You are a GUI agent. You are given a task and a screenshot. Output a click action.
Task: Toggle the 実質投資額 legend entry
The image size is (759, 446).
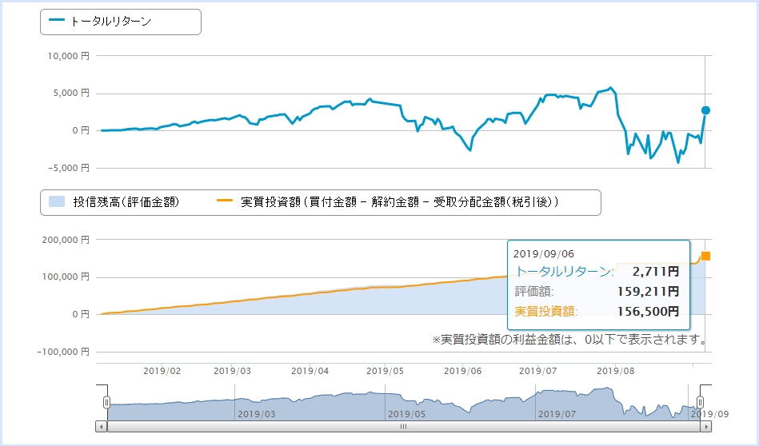(x=388, y=201)
